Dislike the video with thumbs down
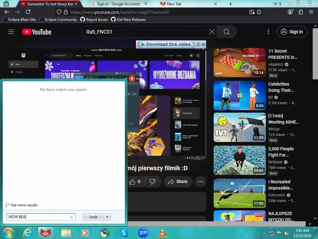 coord(152,182)
